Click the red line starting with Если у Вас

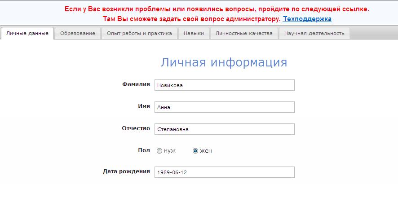[217, 9]
